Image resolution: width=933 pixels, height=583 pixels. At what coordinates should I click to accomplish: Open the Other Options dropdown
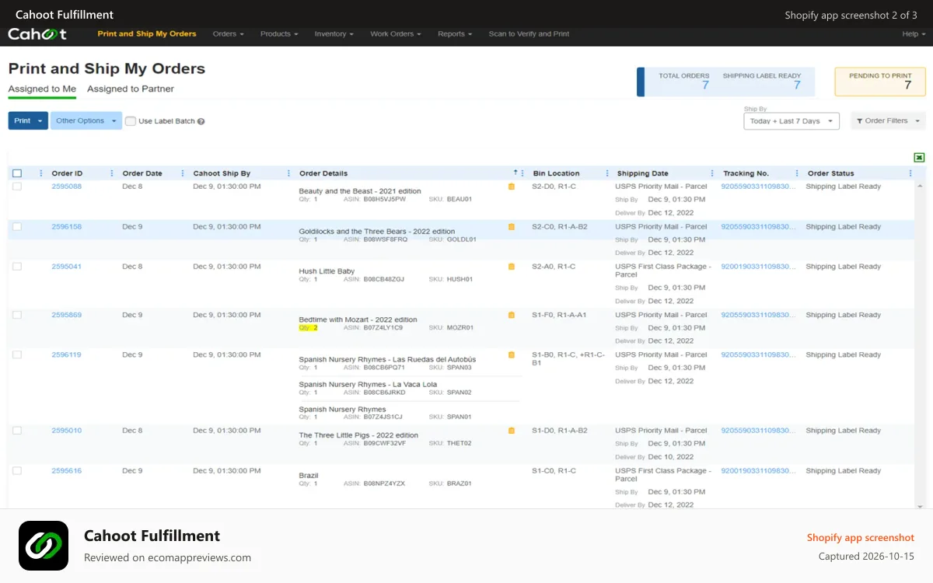(x=86, y=121)
